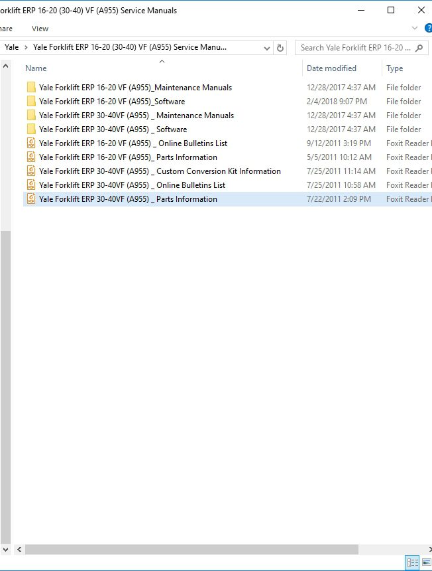This screenshot has height=571, width=432.
Task: Click PDF icon of 16-20 VF Online Bulletins List
Action: click(31, 143)
